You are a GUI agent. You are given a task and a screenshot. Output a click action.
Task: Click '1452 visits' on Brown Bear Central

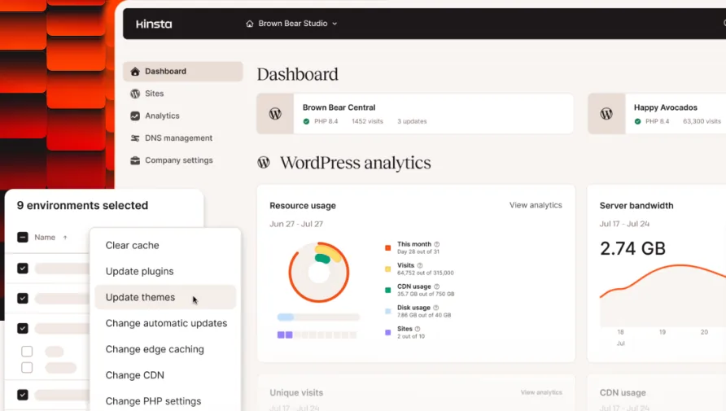click(367, 121)
